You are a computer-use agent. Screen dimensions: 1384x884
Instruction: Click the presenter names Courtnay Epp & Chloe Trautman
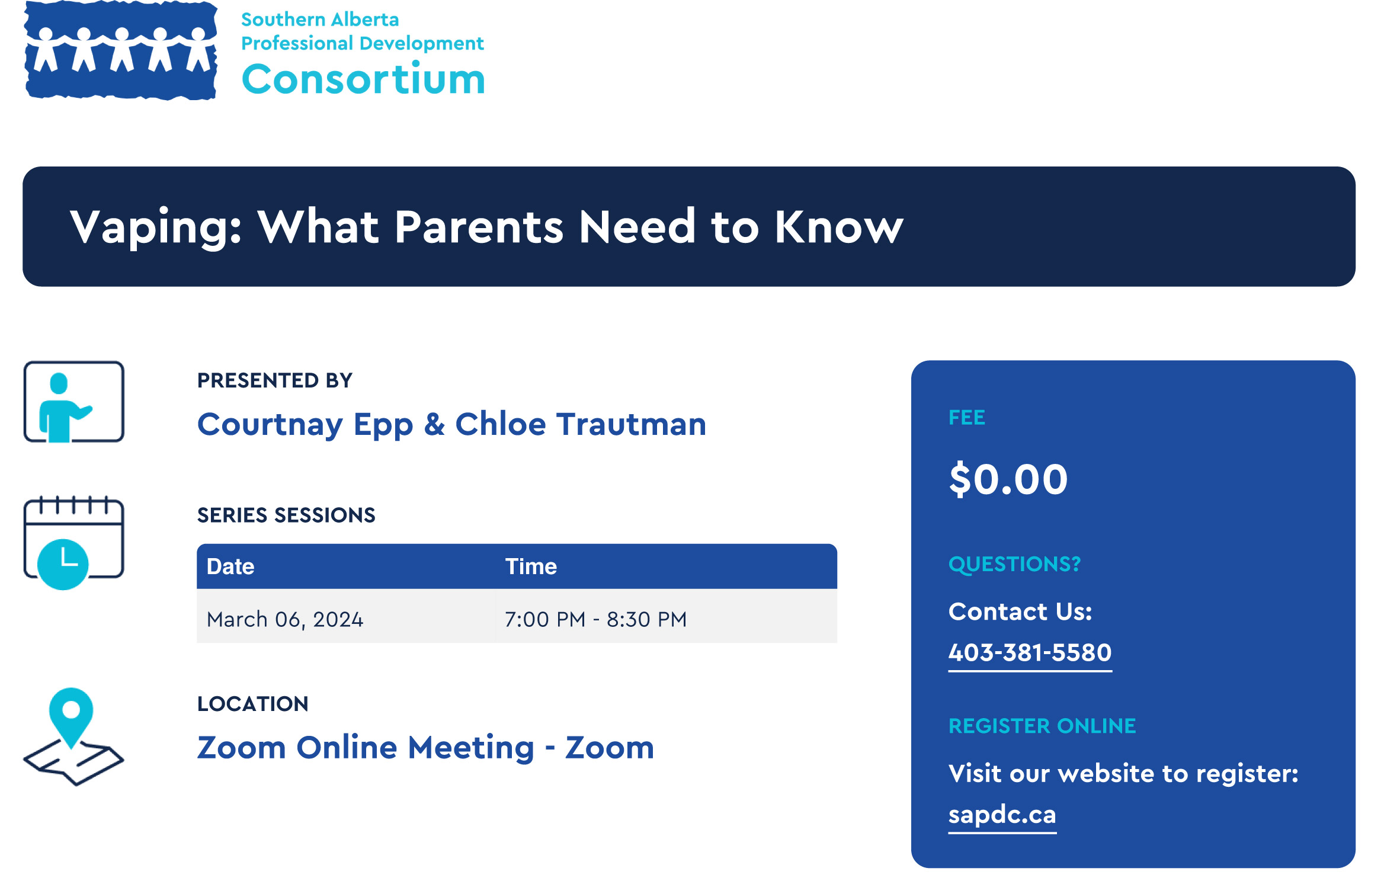451,424
